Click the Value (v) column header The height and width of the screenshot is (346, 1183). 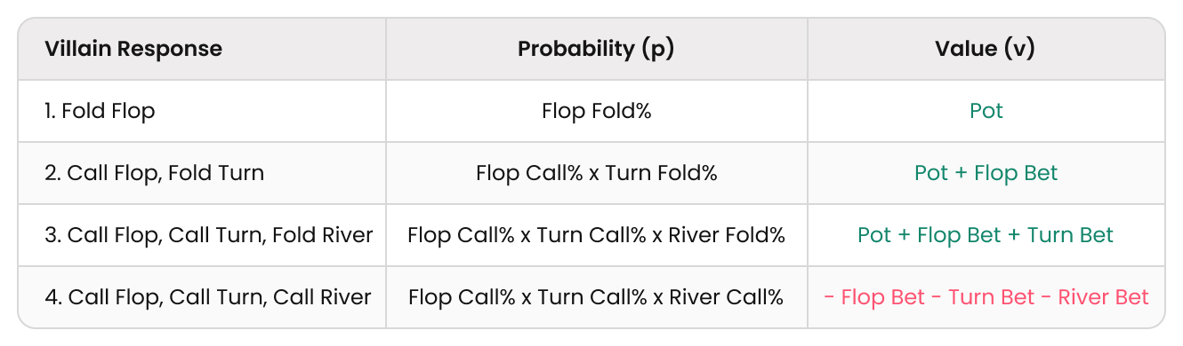coord(986,49)
